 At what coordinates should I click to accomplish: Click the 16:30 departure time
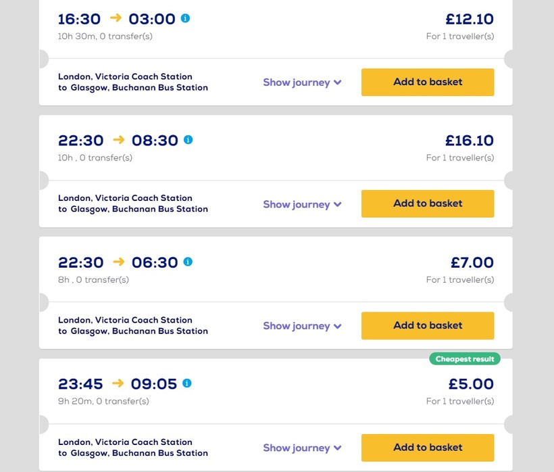(80, 19)
